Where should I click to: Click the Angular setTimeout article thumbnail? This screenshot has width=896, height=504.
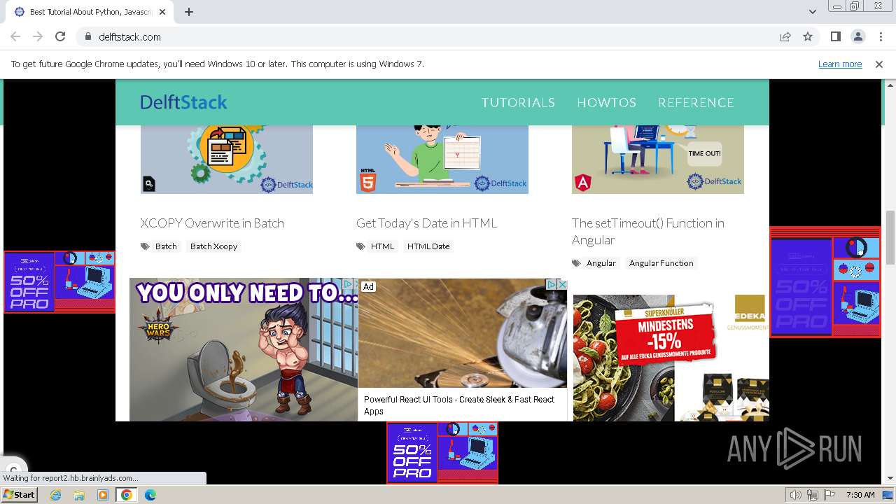pyautogui.click(x=658, y=160)
